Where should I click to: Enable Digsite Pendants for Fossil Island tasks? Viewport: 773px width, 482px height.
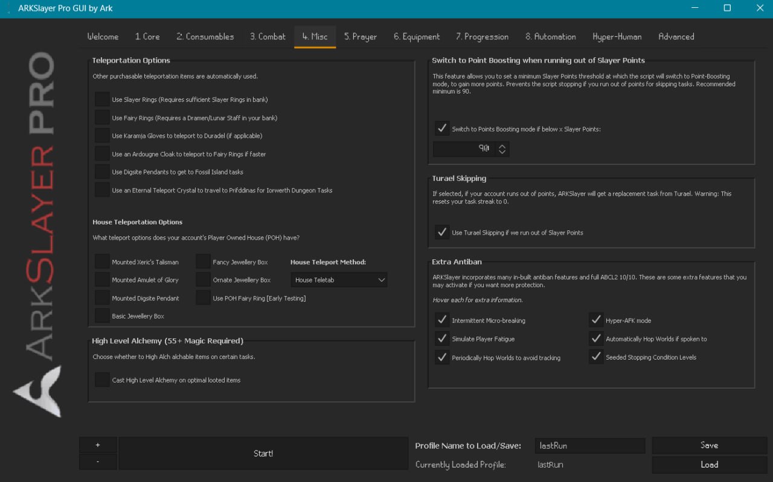[102, 172]
